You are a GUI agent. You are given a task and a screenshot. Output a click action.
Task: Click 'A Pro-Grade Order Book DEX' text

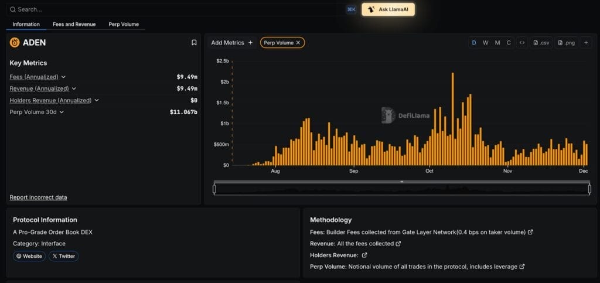[53, 232]
